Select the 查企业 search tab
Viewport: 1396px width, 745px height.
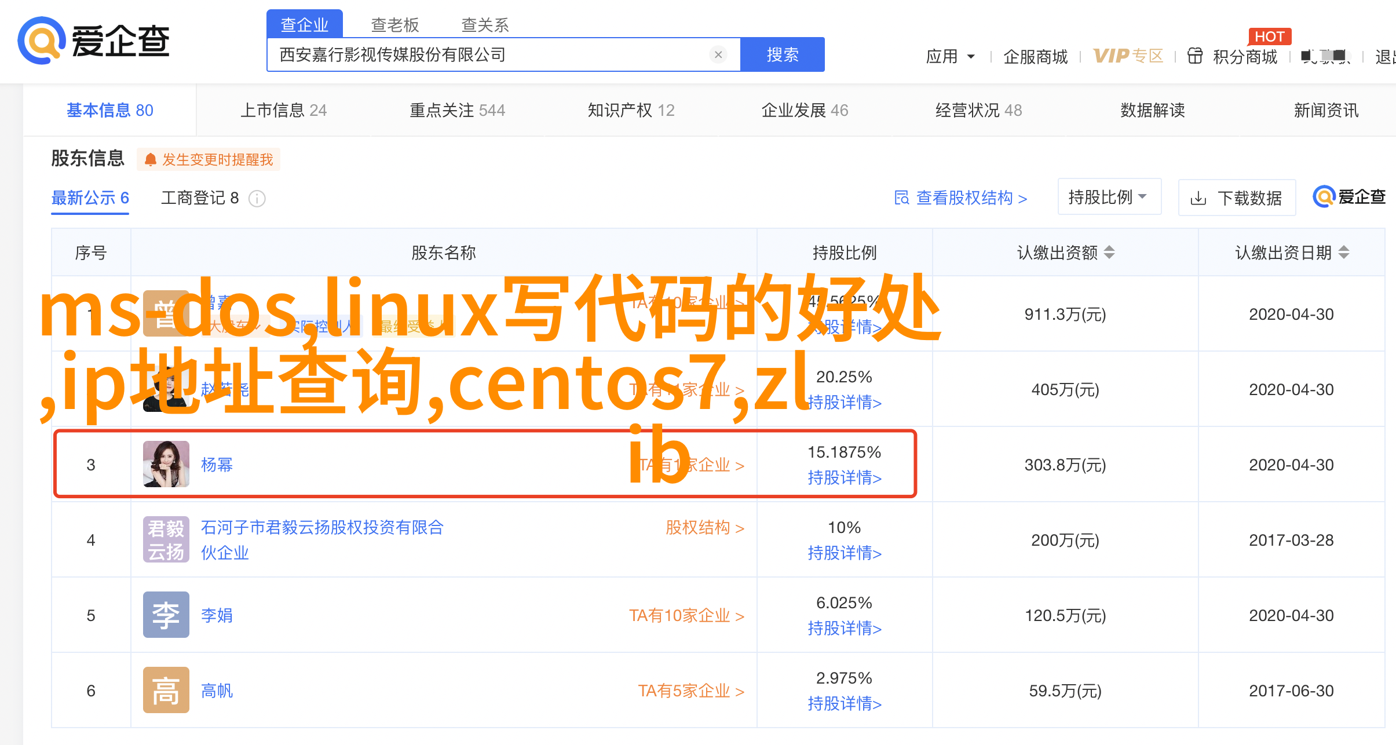coord(305,24)
